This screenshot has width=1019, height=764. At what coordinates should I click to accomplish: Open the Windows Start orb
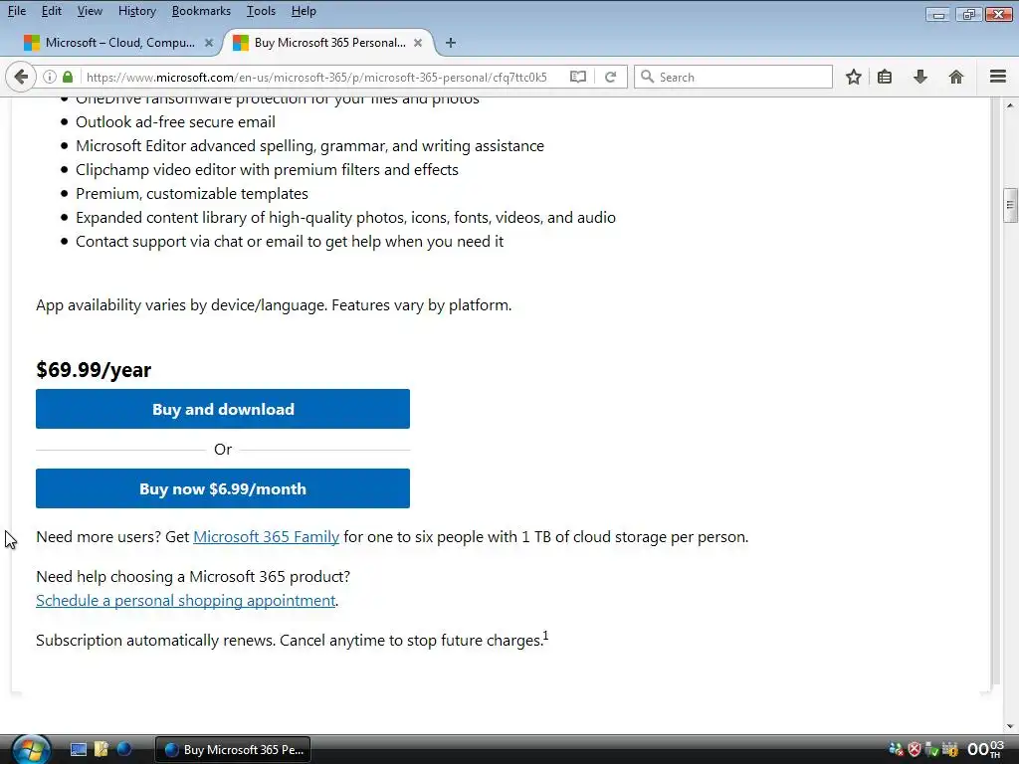pos(30,750)
